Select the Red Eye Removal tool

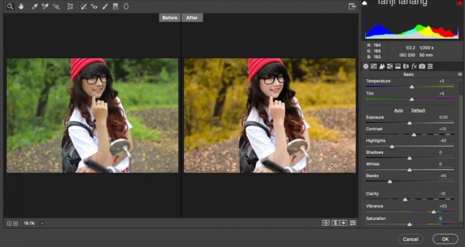point(94,6)
